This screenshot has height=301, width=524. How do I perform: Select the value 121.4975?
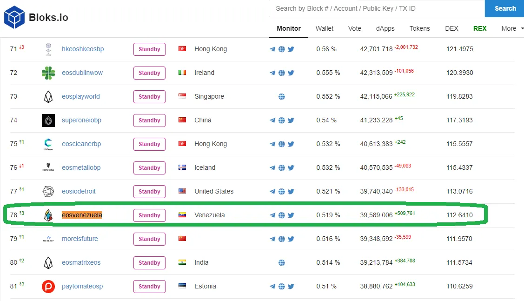459,49
